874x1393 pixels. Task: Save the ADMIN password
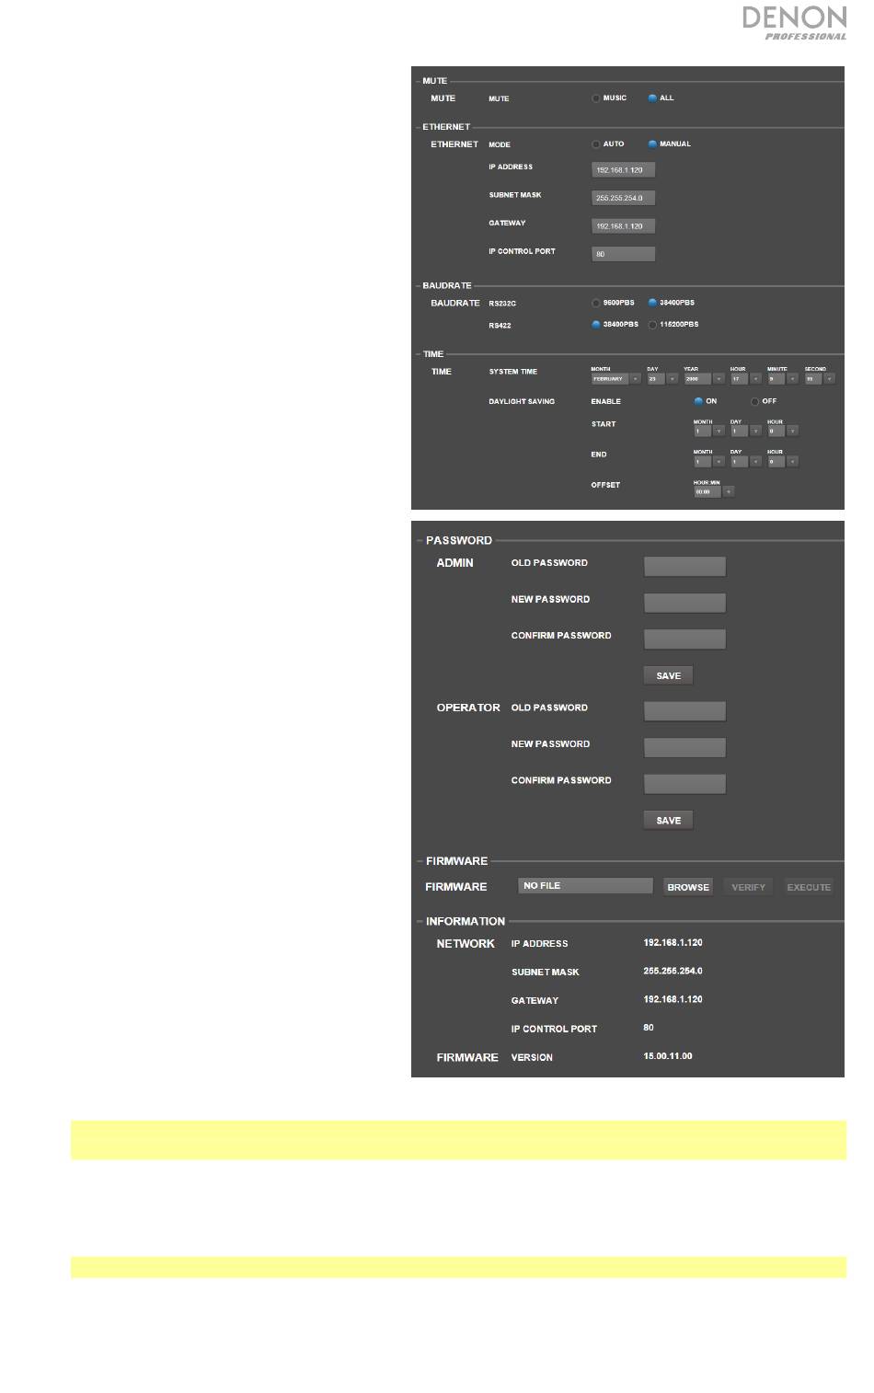click(x=668, y=675)
